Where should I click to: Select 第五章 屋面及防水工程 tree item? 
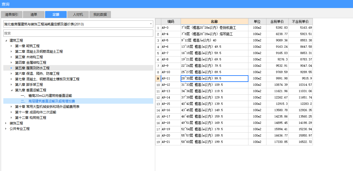tap(32, 68)
